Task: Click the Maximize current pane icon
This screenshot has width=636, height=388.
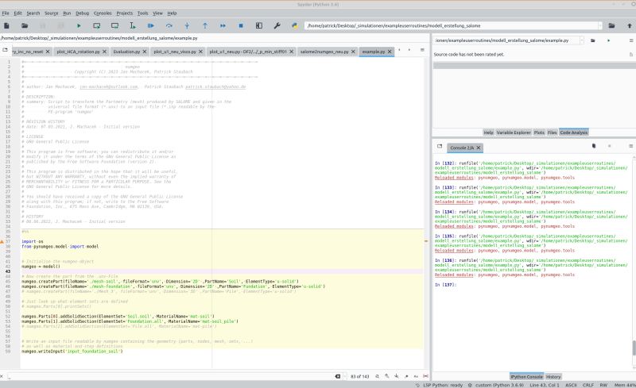Action: (x=259, y=25)
